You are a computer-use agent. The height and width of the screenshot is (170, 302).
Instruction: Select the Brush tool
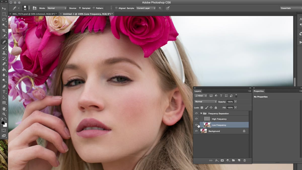tap(4, 48)
